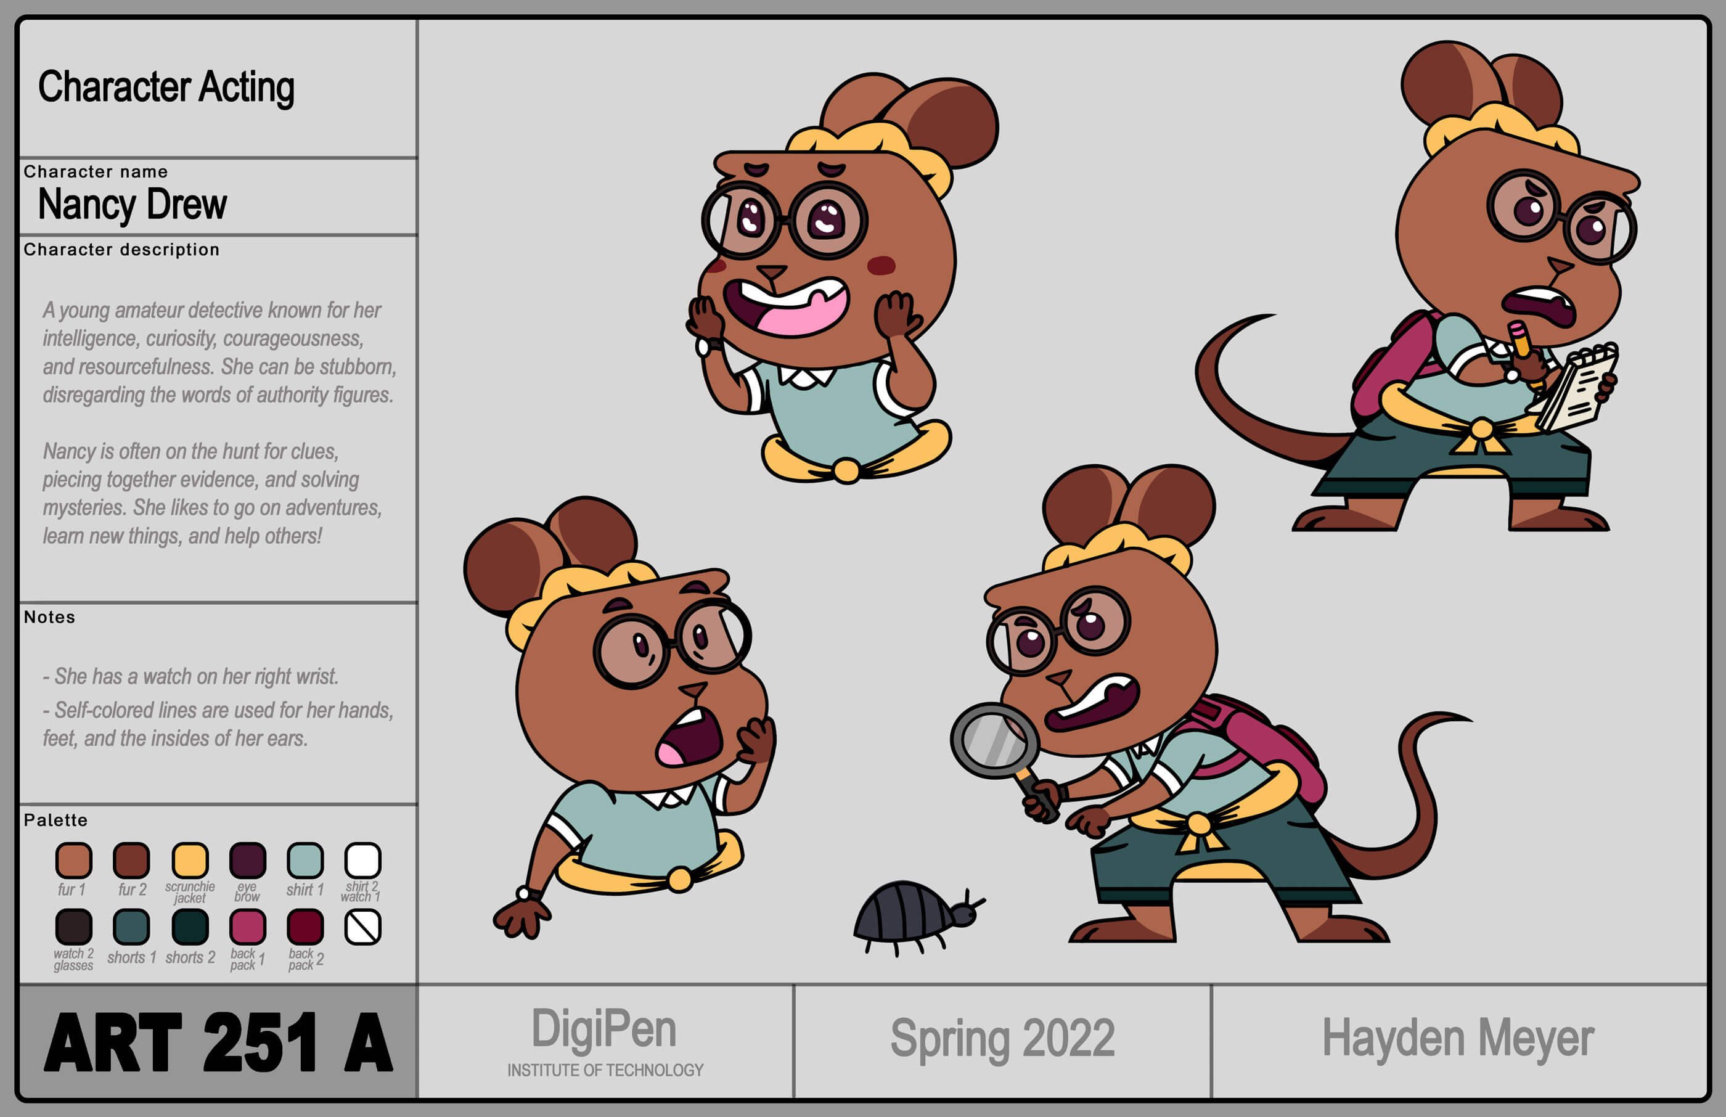Click the "shorts 2" palette label

pyautogui.click(x=190, y=957)
